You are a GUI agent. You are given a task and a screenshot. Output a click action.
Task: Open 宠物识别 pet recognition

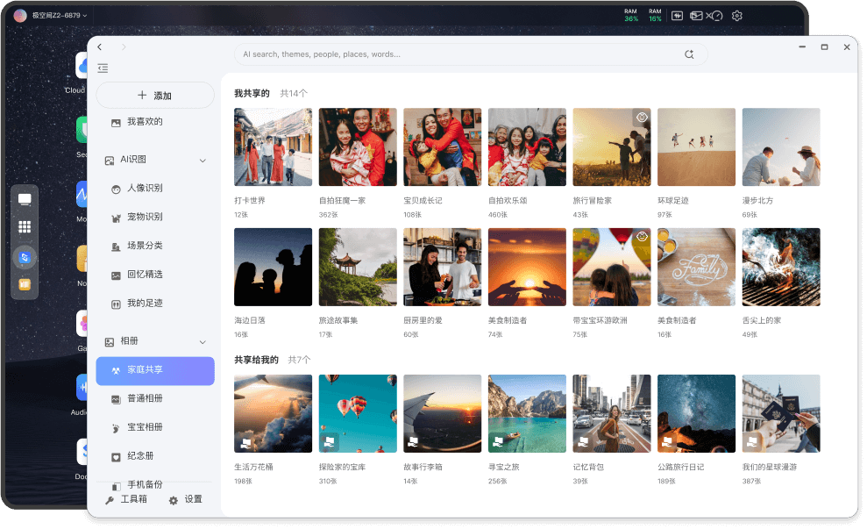tap(145, 217)
